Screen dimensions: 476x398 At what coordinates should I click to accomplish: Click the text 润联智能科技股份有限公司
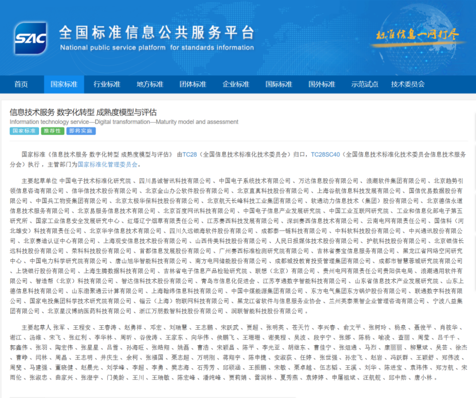tap(267, 311)
